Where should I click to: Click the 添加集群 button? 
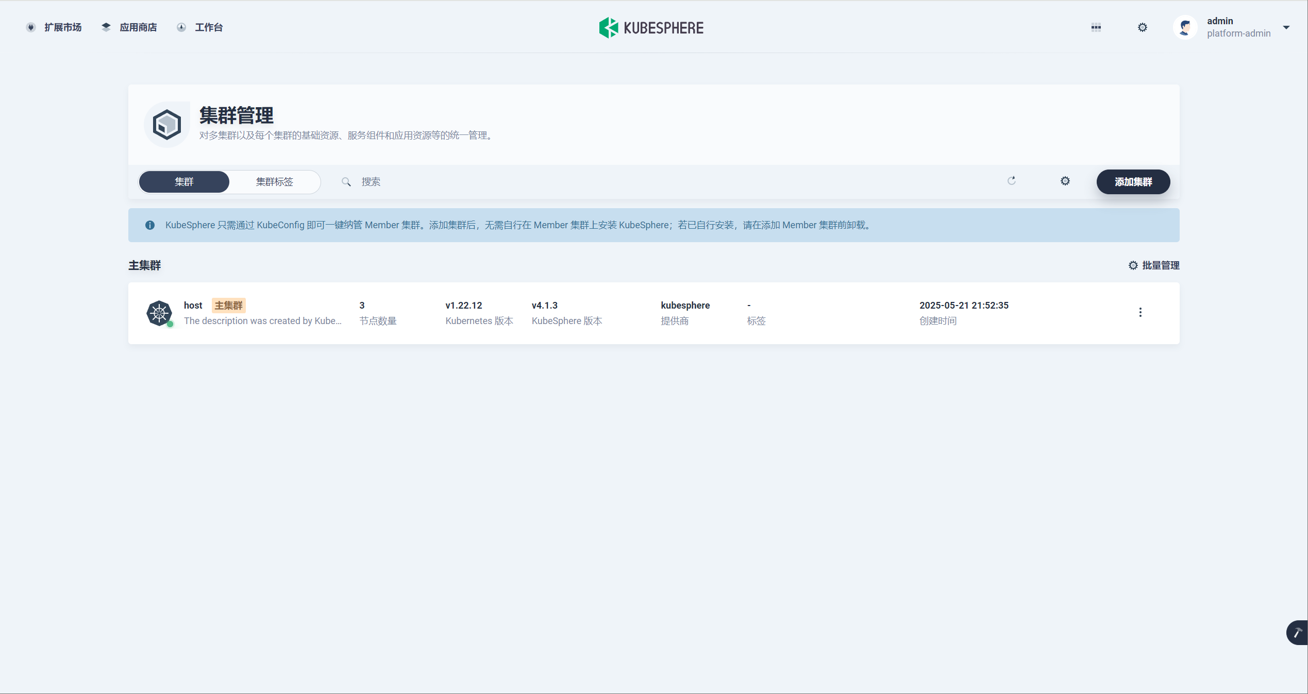pyautogui.click(x=1133, y=182)
